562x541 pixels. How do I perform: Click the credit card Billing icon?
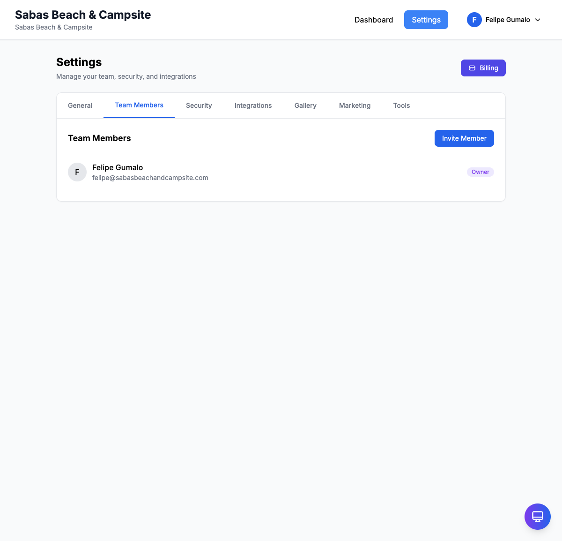(472, 68)
